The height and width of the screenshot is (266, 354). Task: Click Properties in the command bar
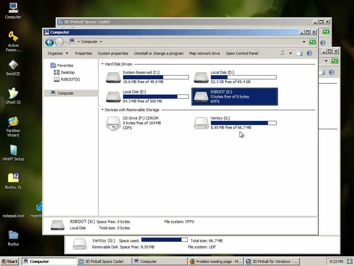[84, 53]
